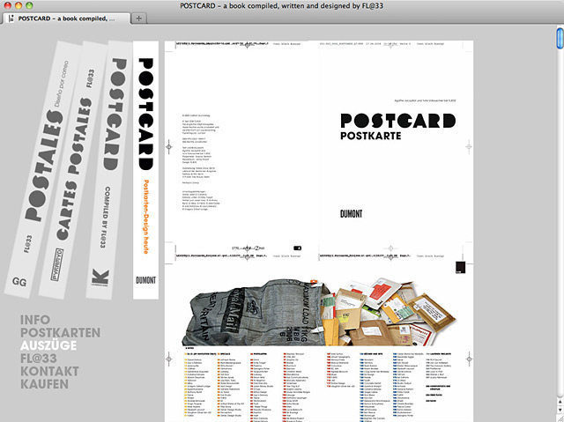The image size is (564, 422).
Task: Choose the white POSTCARD DuMont German spine
Action: click(145, 170)
